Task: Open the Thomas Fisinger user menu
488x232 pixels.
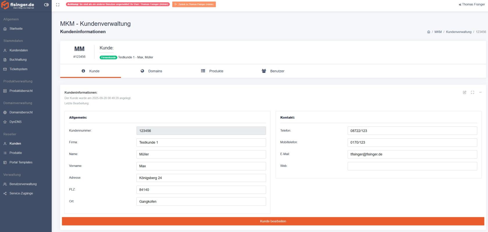Action: (x=472, y=4)
